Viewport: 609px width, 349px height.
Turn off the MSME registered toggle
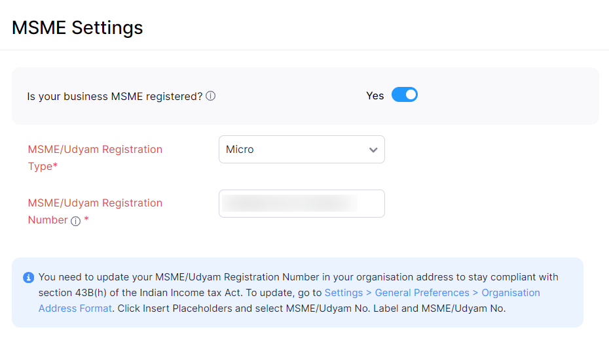[404, 95]
